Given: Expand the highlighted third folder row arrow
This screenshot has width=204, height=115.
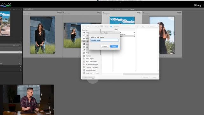Looking at the screenshot, I should (134, 36).
